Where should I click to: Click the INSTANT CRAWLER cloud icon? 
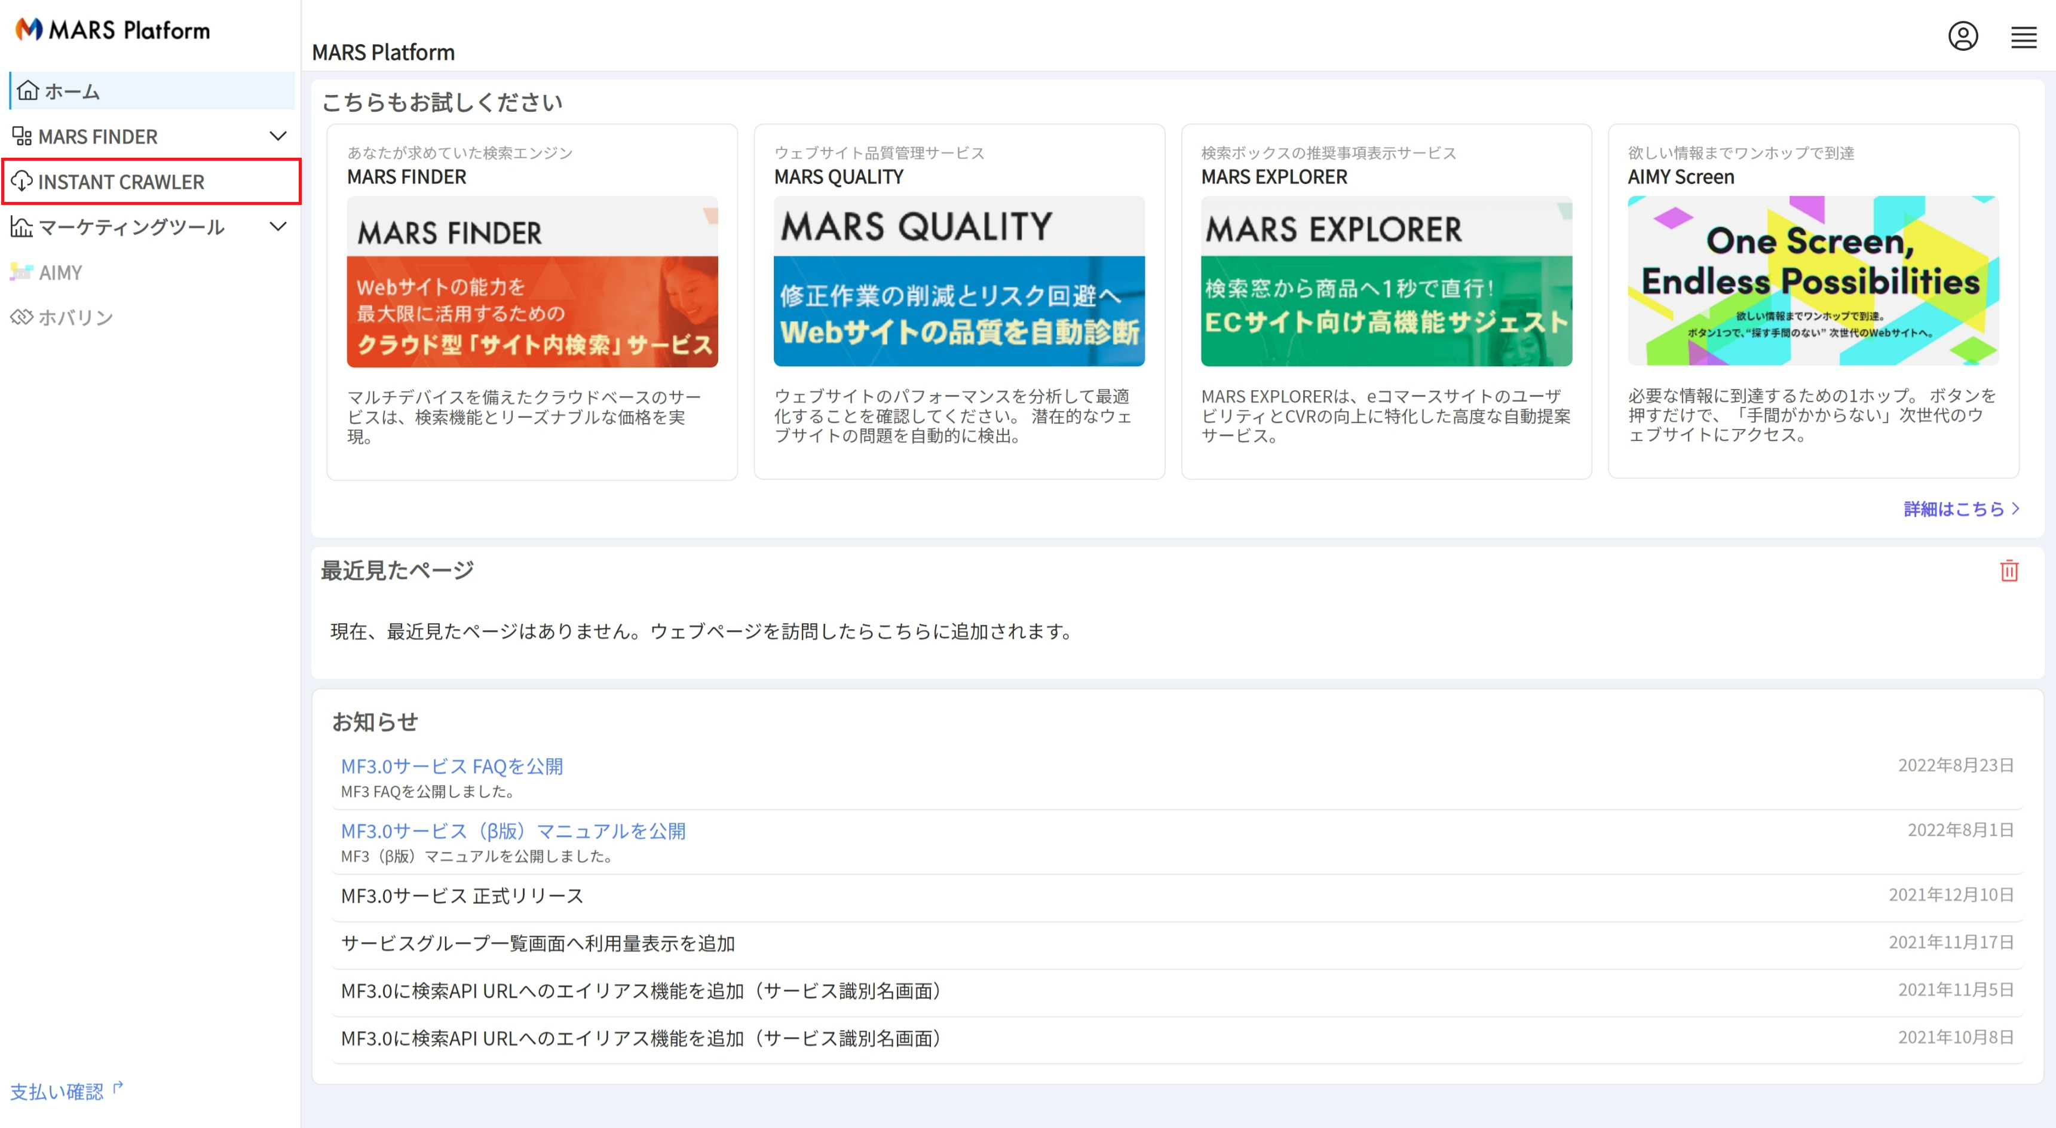22,181
